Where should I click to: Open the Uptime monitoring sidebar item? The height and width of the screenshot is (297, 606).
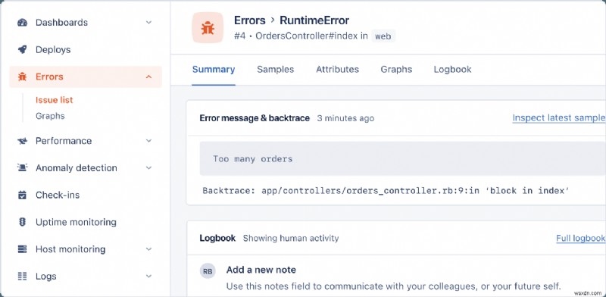(x=86, y=222)
